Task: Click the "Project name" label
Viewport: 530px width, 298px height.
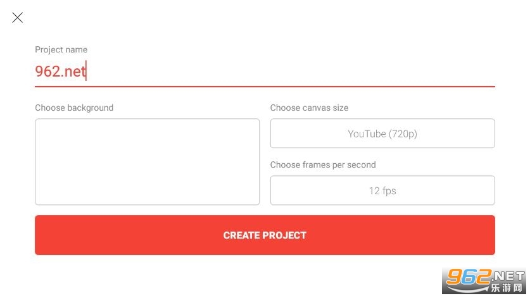Action: point(61,49)
